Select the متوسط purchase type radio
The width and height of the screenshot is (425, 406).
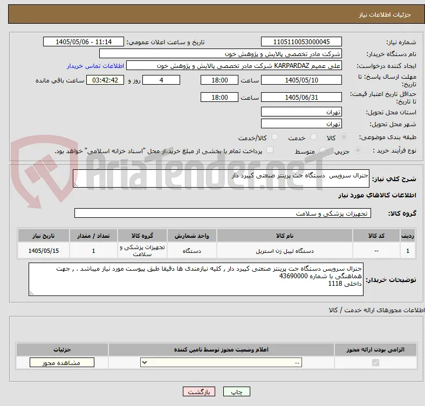point(323,150)
